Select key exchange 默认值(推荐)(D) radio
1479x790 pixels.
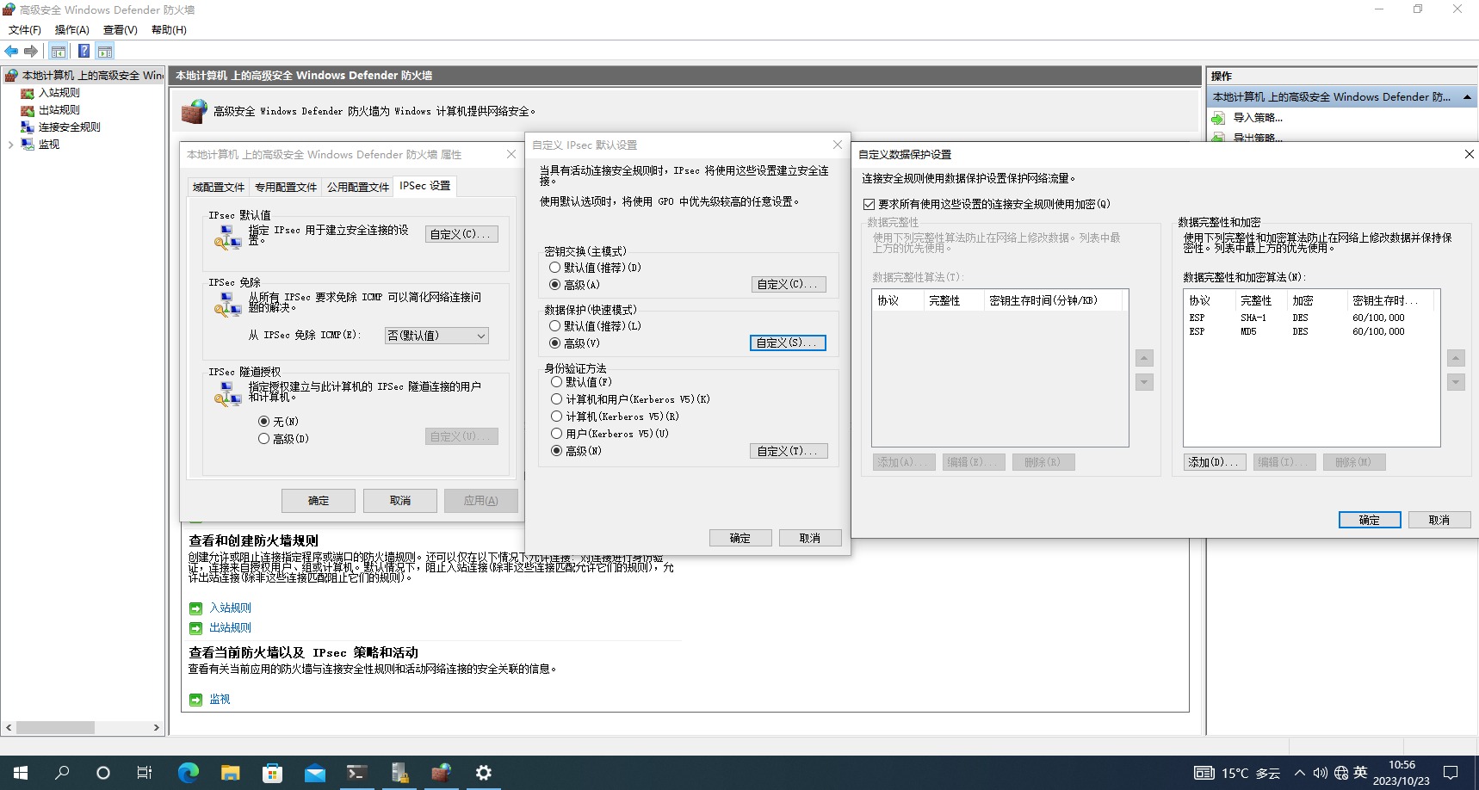[555, 268]
